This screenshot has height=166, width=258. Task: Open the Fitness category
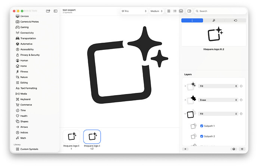(22, 72)
